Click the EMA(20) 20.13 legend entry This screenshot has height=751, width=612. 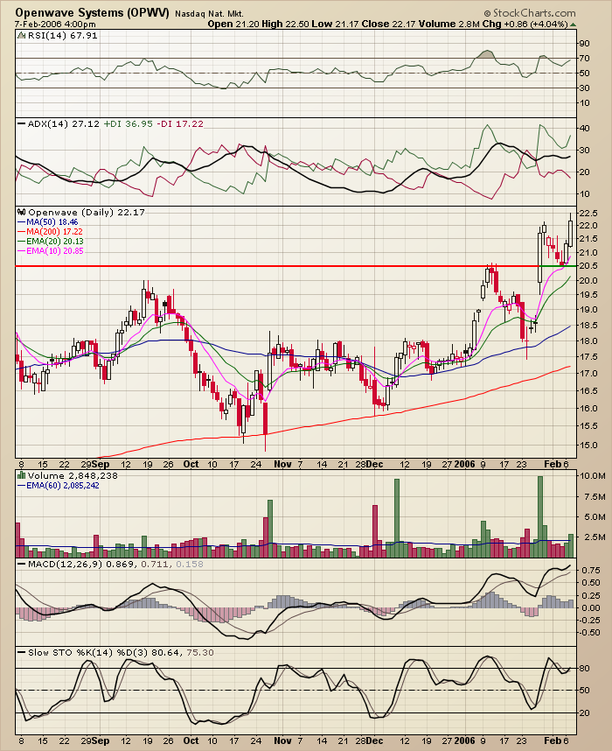(50, 242)
